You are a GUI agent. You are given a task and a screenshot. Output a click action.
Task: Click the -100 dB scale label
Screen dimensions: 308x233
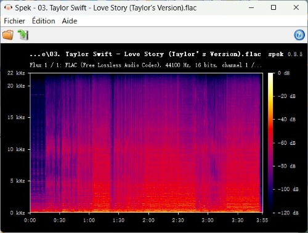point(288,189)
